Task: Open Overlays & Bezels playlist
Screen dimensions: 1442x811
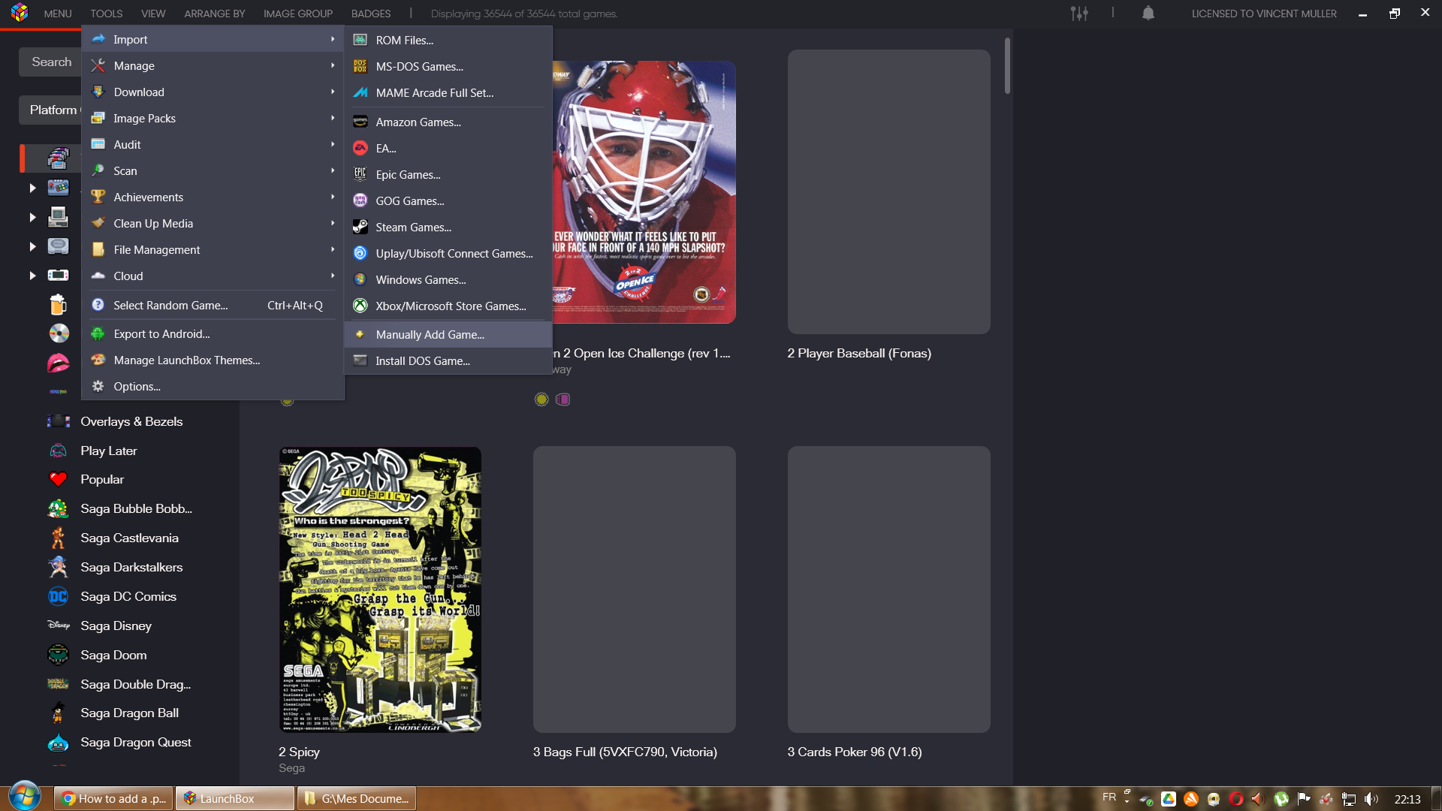Action: [x=131, y=421]
